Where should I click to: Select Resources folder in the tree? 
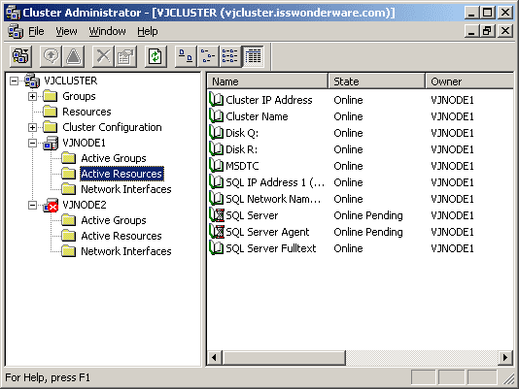click(86, 112)
